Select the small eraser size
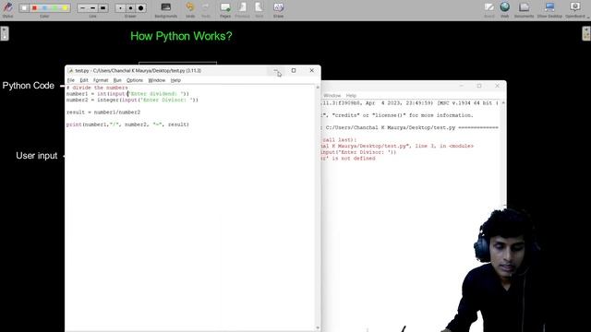591x332 pixels. 120,8
